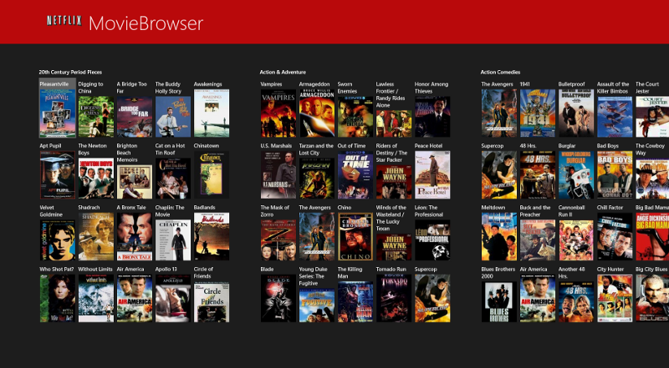Viewport: 669px width, 368px height.
Task: Open the Peace Hotel poster
Action: (432, 174)
